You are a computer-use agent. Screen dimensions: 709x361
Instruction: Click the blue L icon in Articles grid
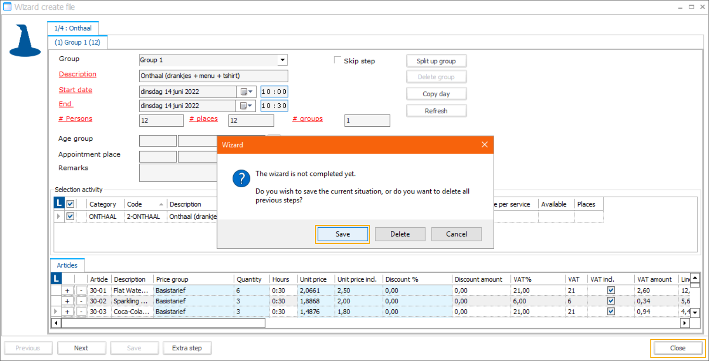pyautogui.click(x=56, y=279)
